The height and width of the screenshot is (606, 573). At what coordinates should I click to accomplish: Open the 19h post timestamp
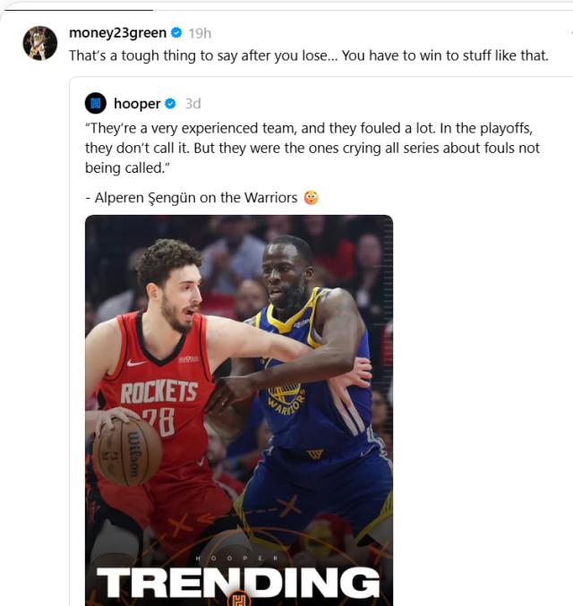point(200,34)
